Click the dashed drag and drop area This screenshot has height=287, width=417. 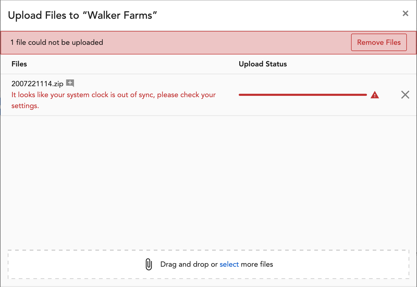click(208, 264)
